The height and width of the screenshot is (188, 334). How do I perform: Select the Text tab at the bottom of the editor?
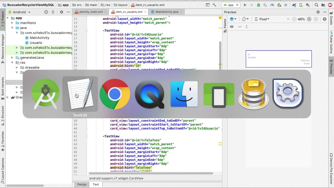pos(96,184)
